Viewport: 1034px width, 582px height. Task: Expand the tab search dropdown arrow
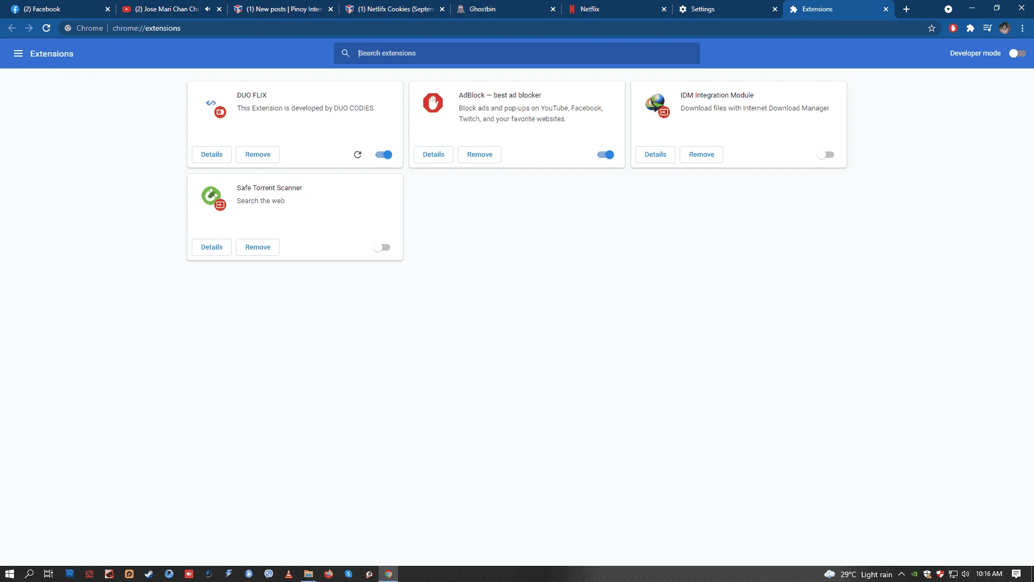coord(948,9)
